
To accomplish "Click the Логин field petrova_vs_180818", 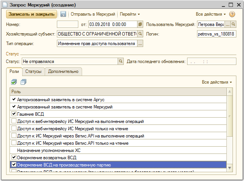I will click(217, 34).
